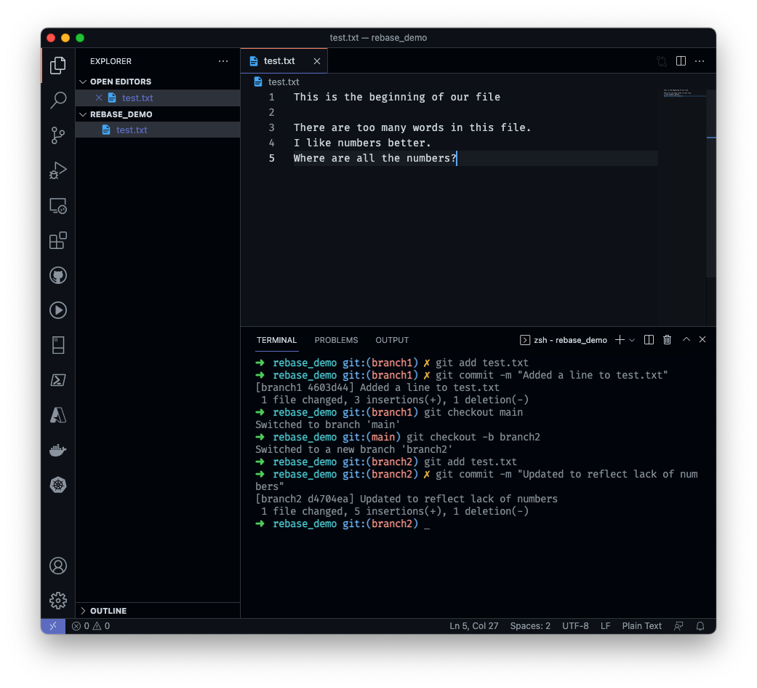
Task: Select the test.txt editor tab
Action: click(284, 61)
